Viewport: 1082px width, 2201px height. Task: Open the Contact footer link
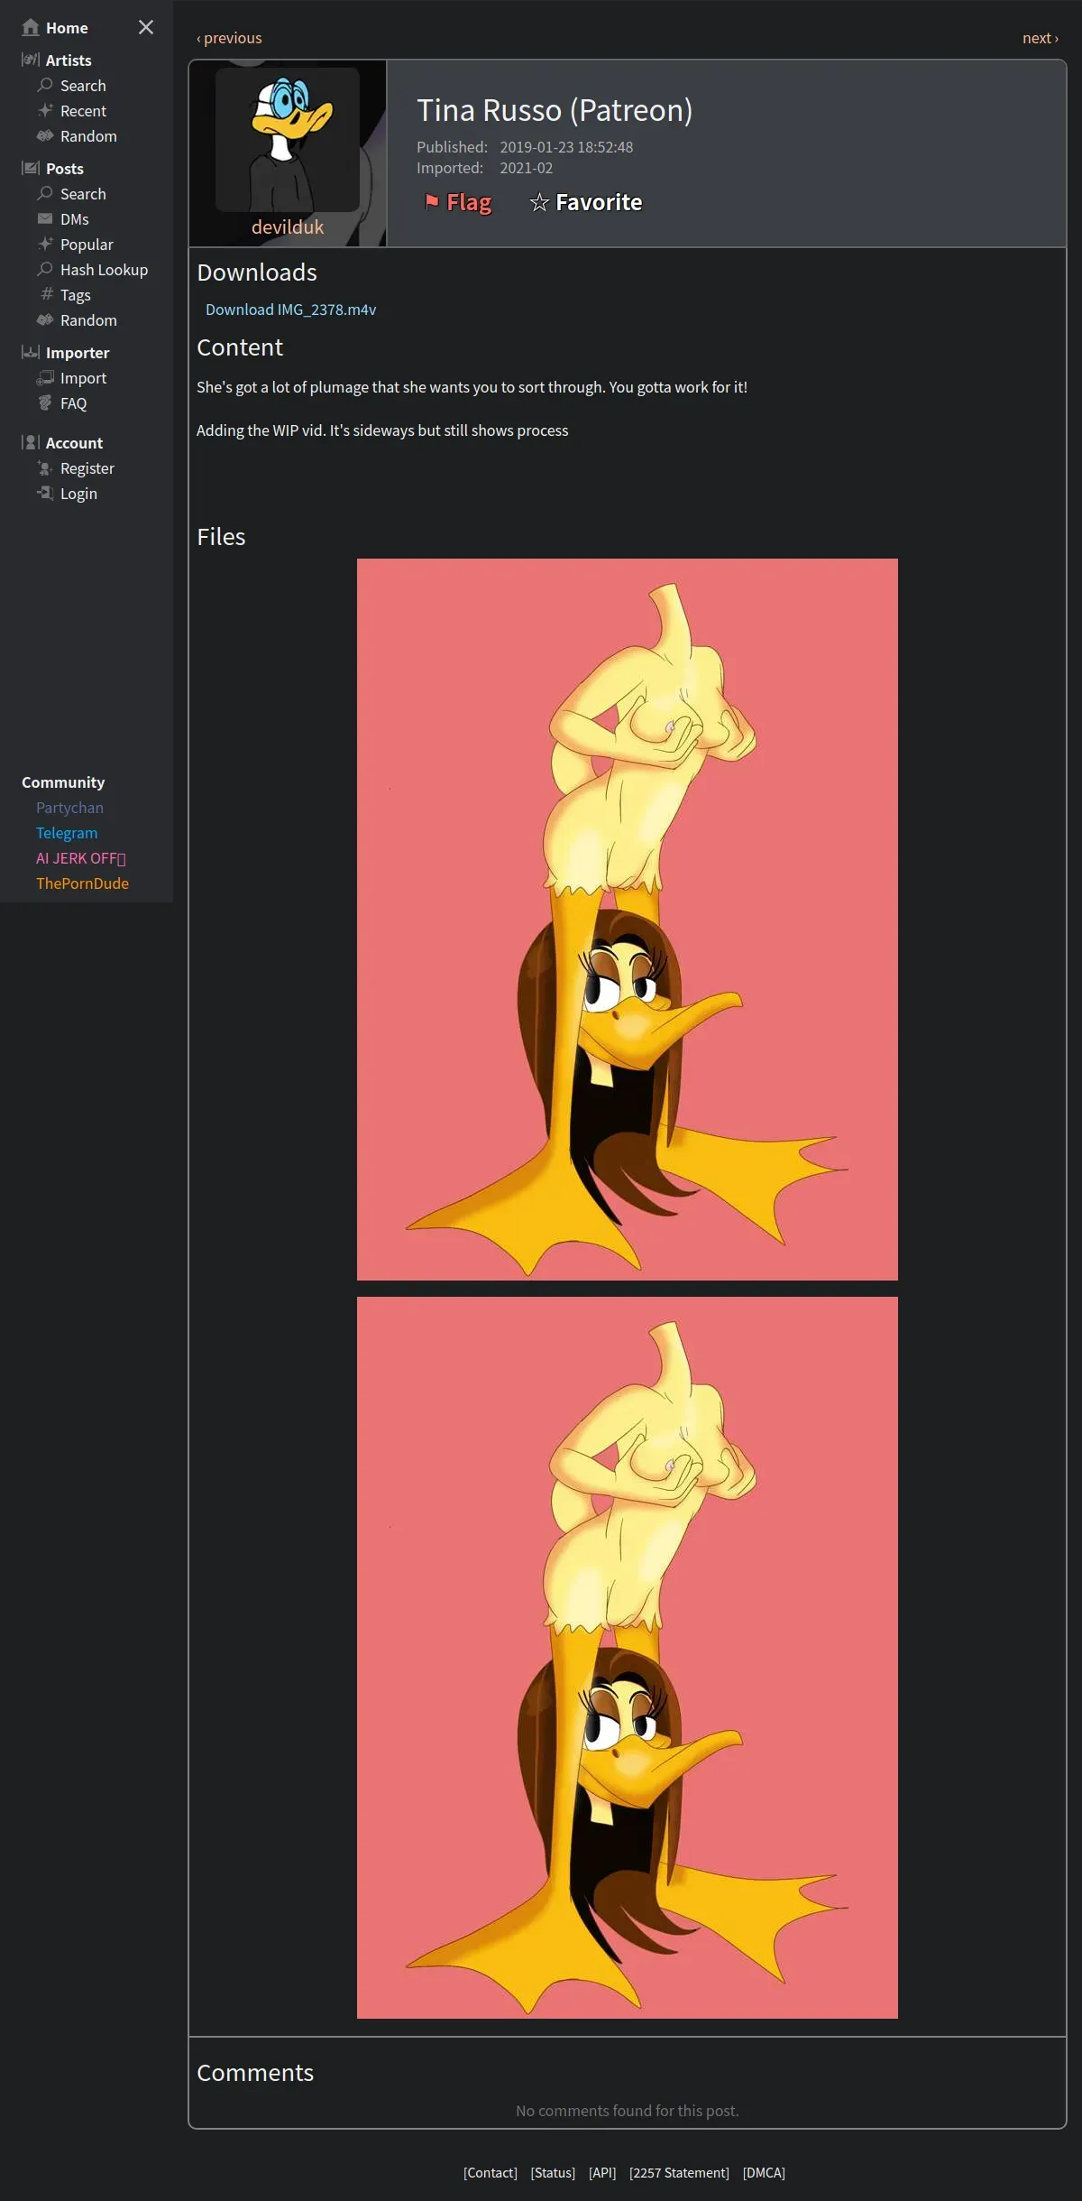(x=491, y=2172)
